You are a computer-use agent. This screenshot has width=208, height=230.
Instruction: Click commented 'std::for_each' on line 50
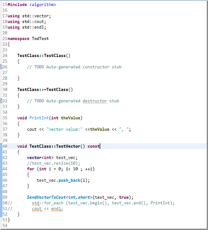[x=48, y=203]
